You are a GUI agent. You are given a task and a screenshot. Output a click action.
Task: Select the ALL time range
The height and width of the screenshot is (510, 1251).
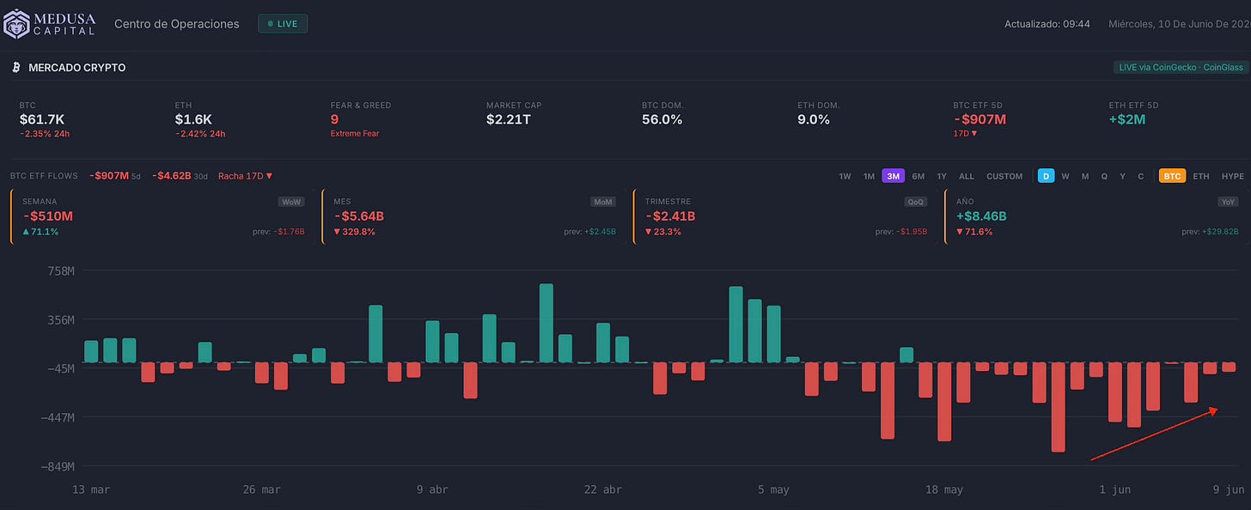tap(967, 176)
